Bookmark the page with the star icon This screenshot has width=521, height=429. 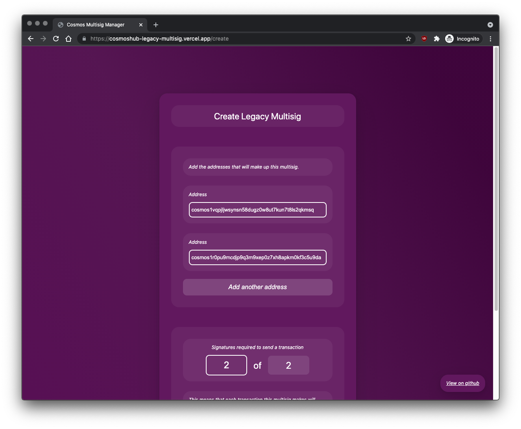pyautogui.click(x=408, y=39)
